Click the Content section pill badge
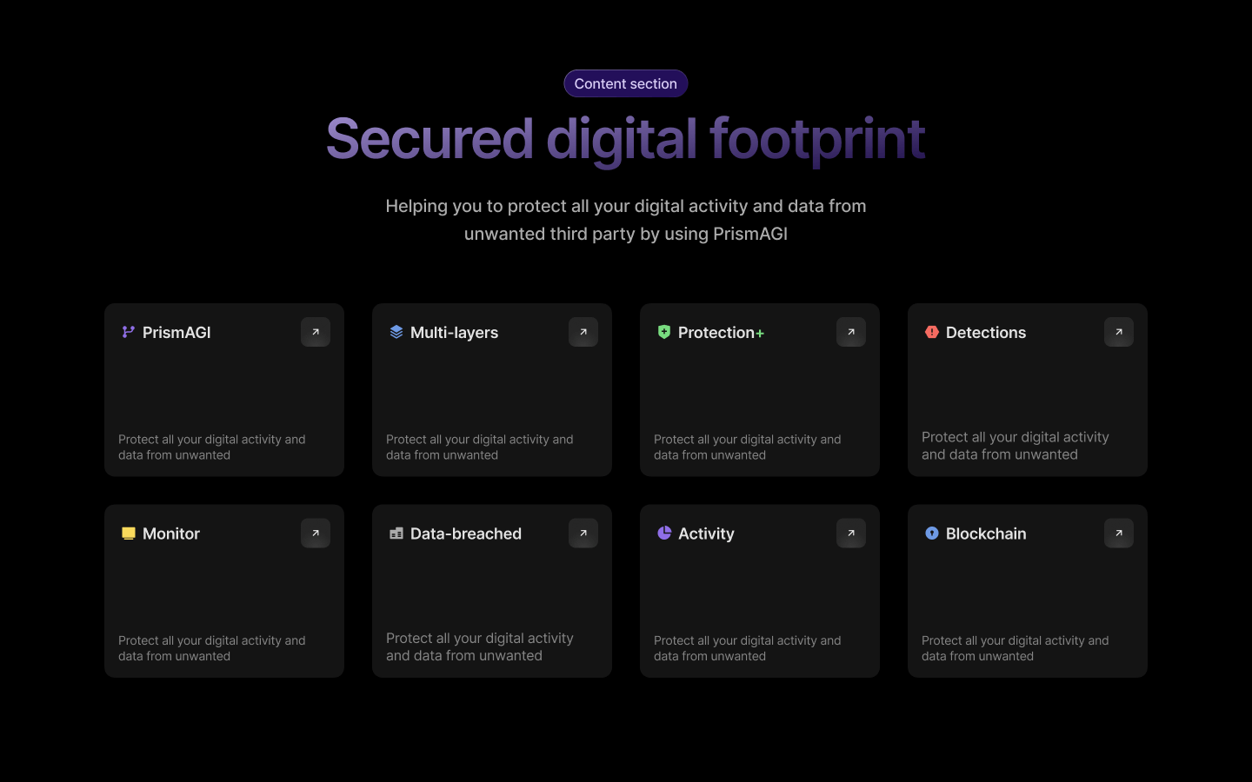The height and width of the screenshot is (782, 1252). 625,83
